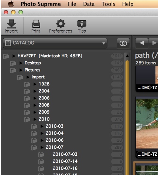The height and width of the screenshot is (175, 158).
Task: Select the 2009 folder
Action: (44, 112)
